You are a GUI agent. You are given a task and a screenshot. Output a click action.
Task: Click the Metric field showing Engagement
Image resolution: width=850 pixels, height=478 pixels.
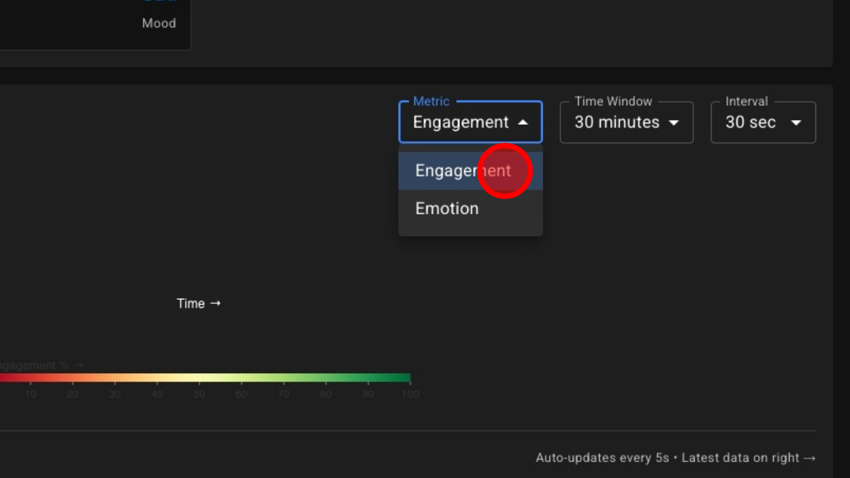click(460, 122)
